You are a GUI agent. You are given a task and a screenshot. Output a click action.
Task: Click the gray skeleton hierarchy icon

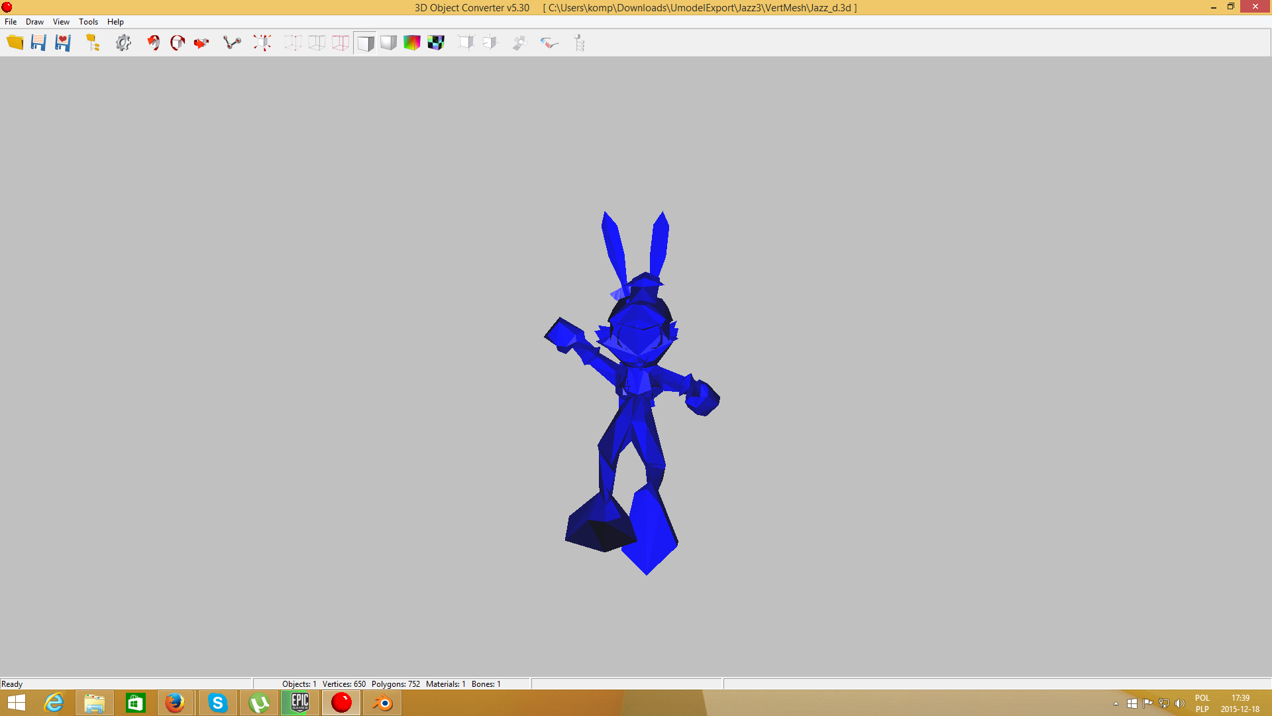[x=580, y=43]
